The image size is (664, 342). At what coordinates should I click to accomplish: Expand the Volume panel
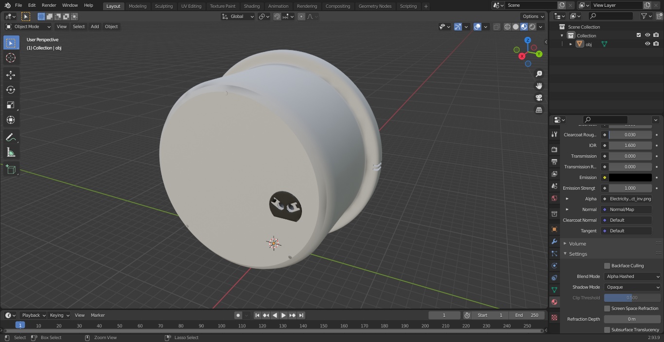coord(577,244)
